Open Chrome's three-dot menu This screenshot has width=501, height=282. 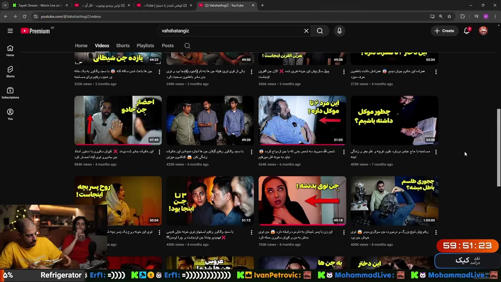pyautogui.click(x=495, y=16)
